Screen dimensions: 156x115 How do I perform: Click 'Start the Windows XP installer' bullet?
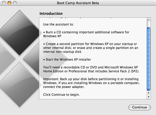point(67,59)
